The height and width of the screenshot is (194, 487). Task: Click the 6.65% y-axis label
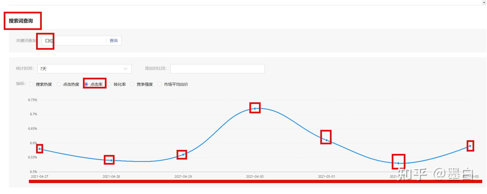(x=33, y=129)
